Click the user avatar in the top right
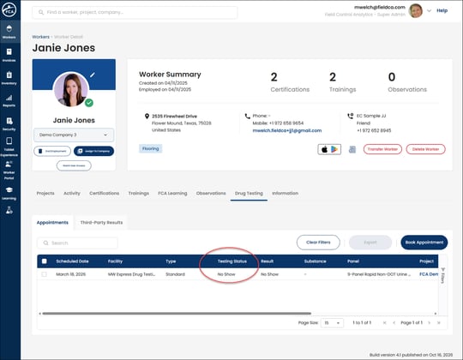The height and width of the screenshot is (360, 463). (x=416, y=11)
